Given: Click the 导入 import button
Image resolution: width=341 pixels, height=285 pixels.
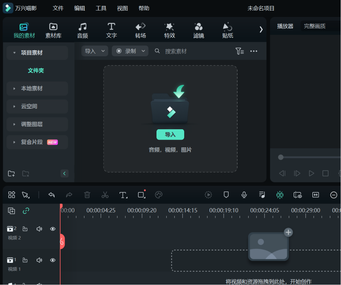Looking at the screenshot, I should click(x=170, y=134).
